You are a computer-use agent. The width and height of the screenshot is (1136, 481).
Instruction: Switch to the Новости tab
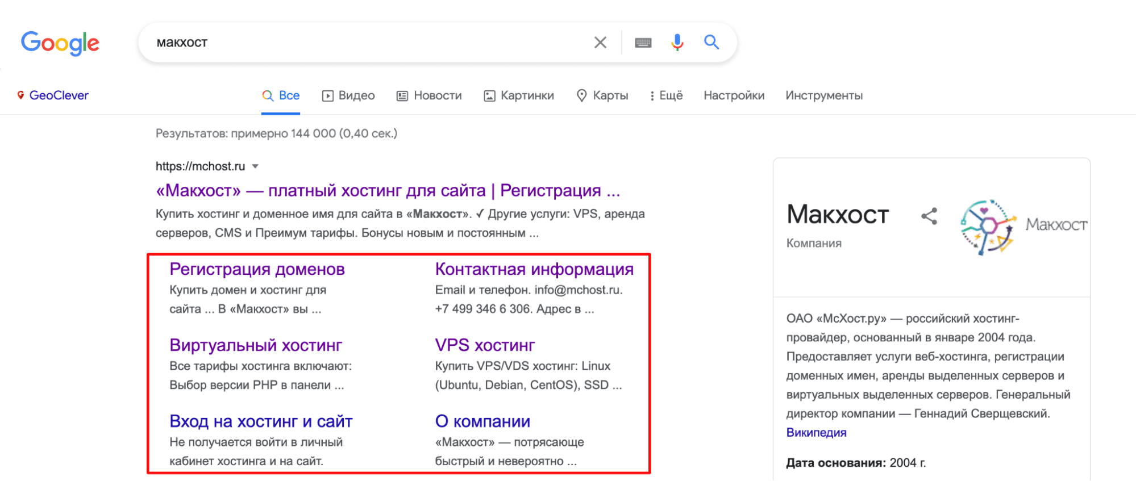(429, 95)
